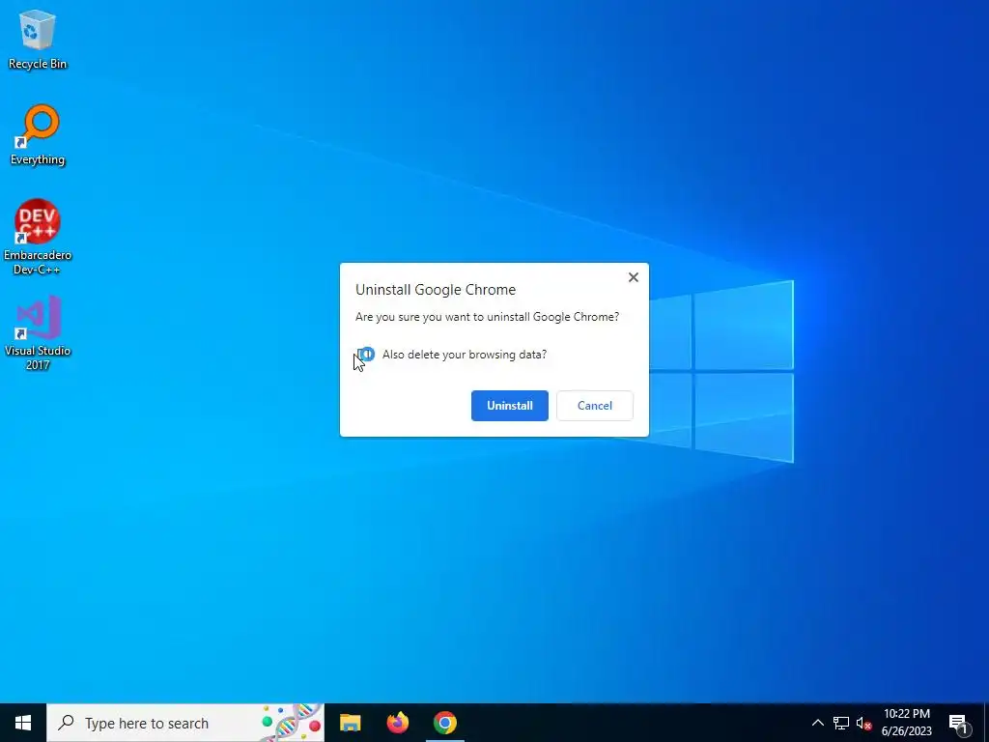Tick the 'Also delete your browsing data' checkbox

pos(366,355)
